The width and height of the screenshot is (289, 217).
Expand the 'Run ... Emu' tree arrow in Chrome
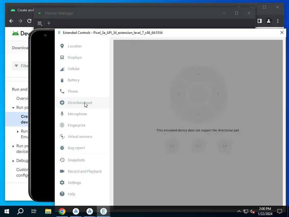pos(18,132)
